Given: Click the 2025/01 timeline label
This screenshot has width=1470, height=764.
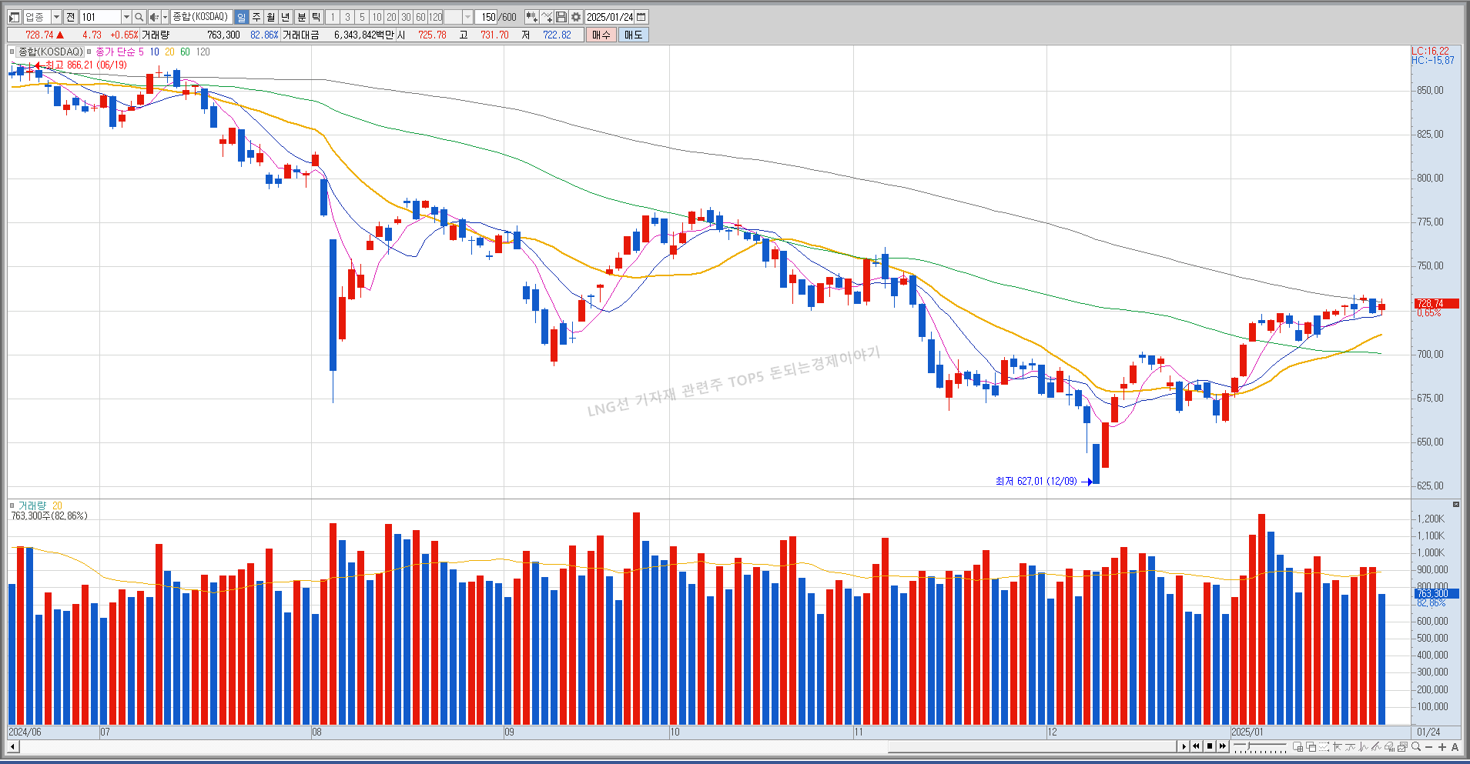Looking at the screenshot, I should [1247, 732].
